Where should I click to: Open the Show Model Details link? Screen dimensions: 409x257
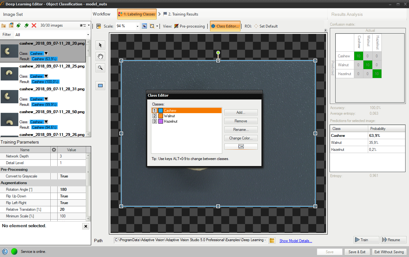click(x=296, y=241)
